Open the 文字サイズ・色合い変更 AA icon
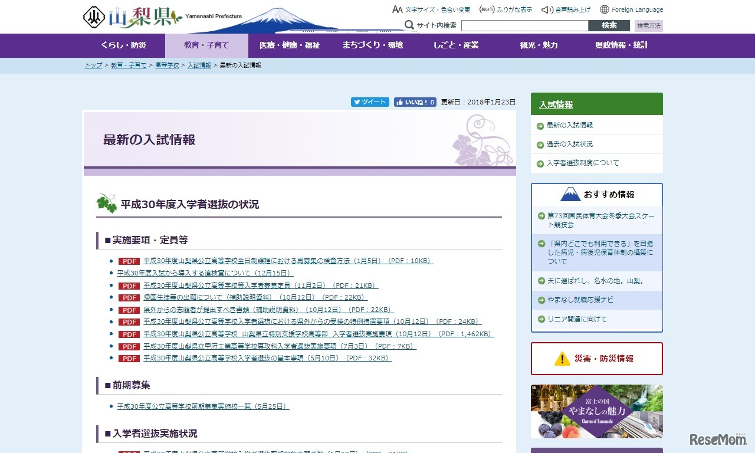Image resolution: width=755 pixels, height=453 pixels. (x=398, y=9)
